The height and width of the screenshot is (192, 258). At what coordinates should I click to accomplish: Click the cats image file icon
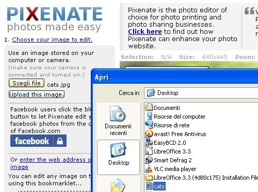click(x=149, y=186)
